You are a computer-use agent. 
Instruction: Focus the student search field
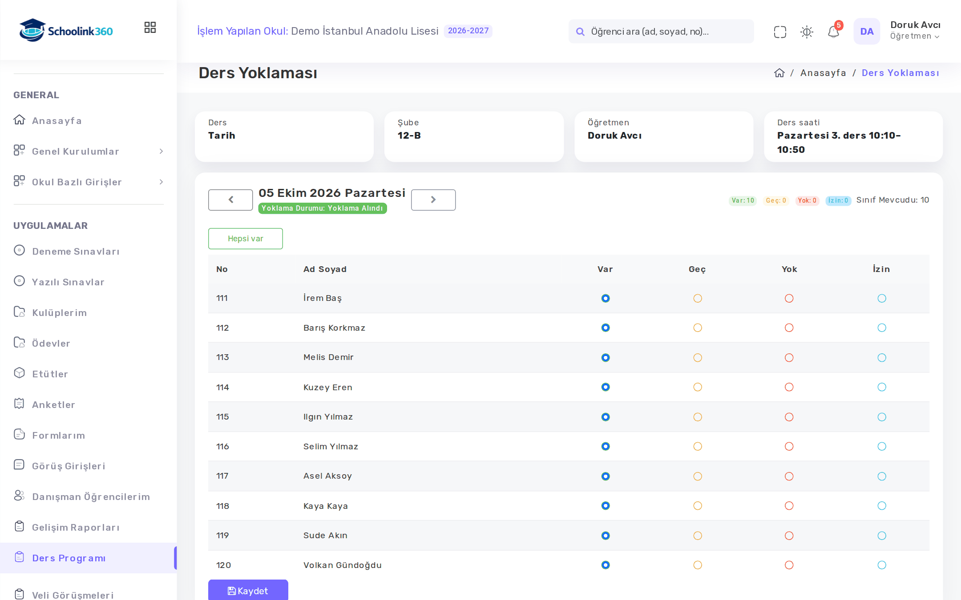pos(661,32)
